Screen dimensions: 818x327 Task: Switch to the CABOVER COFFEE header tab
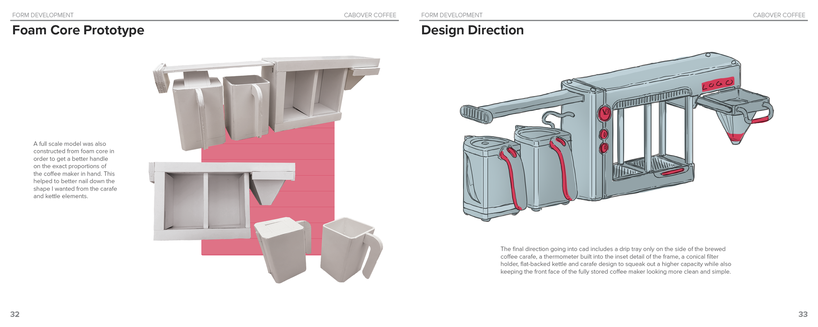370,15
